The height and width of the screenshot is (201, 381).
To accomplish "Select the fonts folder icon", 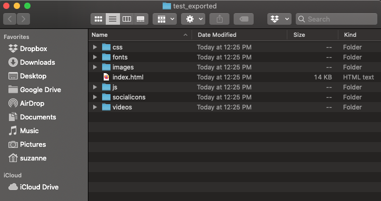I will tap(106, 57).
